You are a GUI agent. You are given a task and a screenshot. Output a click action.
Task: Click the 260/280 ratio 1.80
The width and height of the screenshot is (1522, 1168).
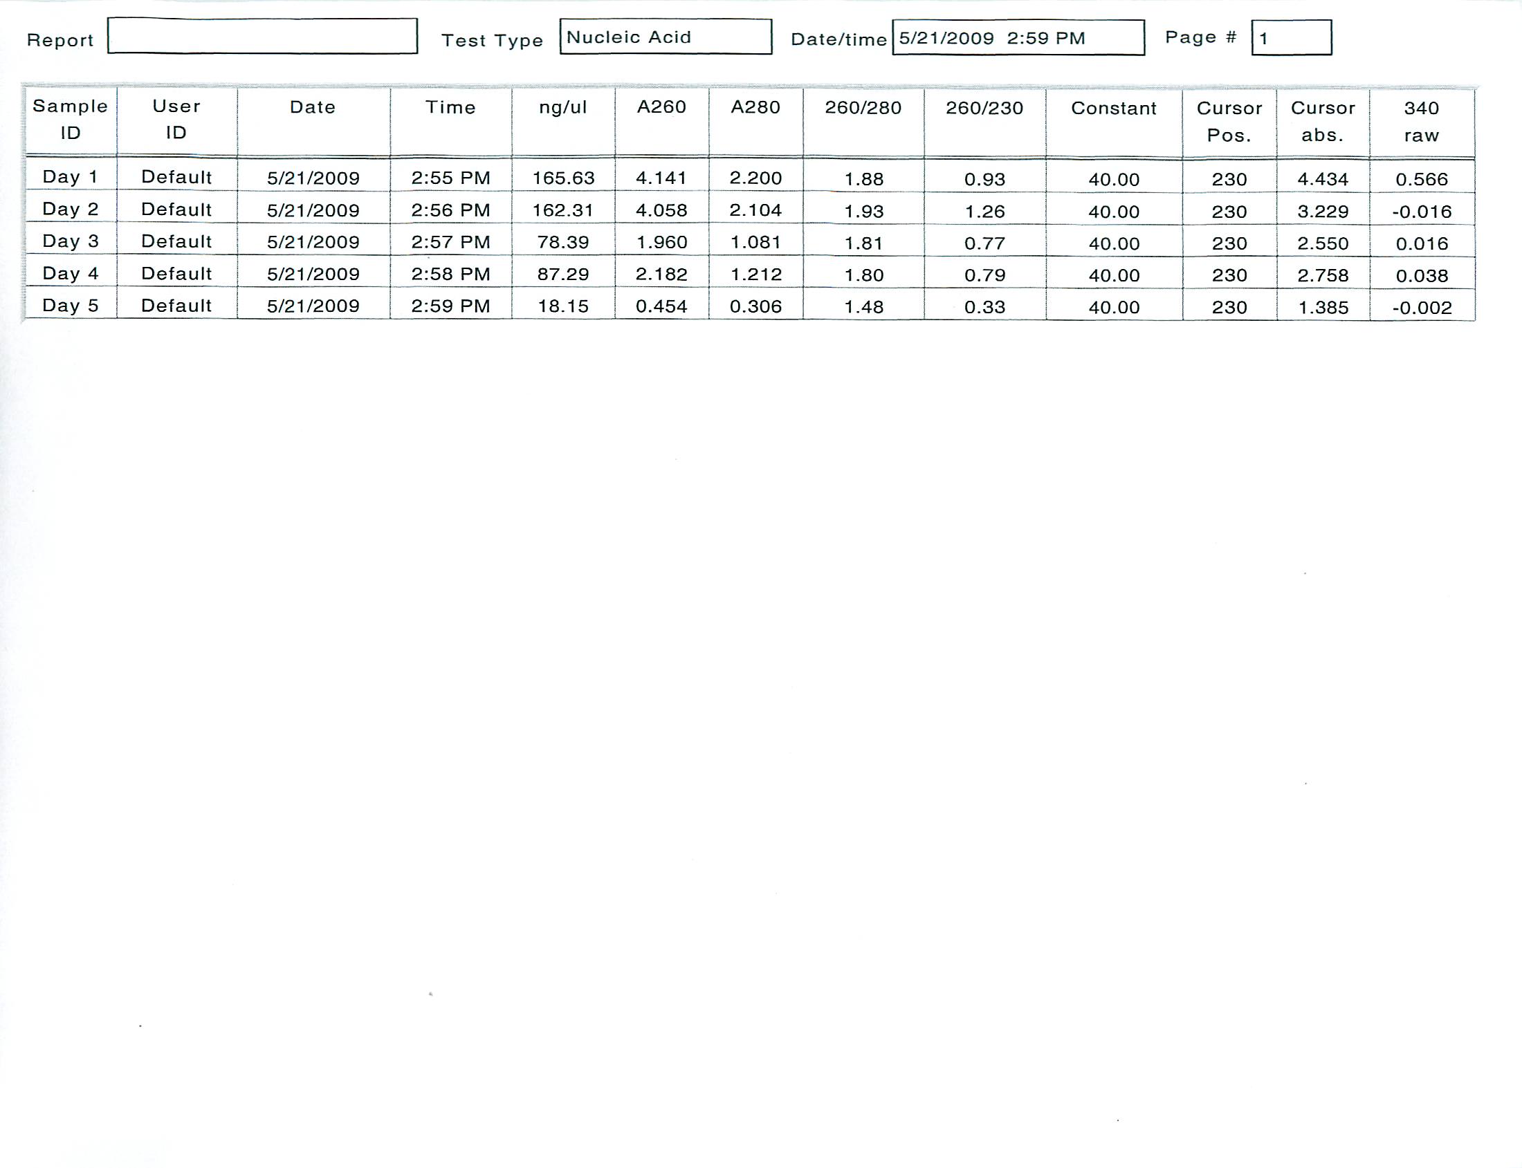(x=864, y=275)
